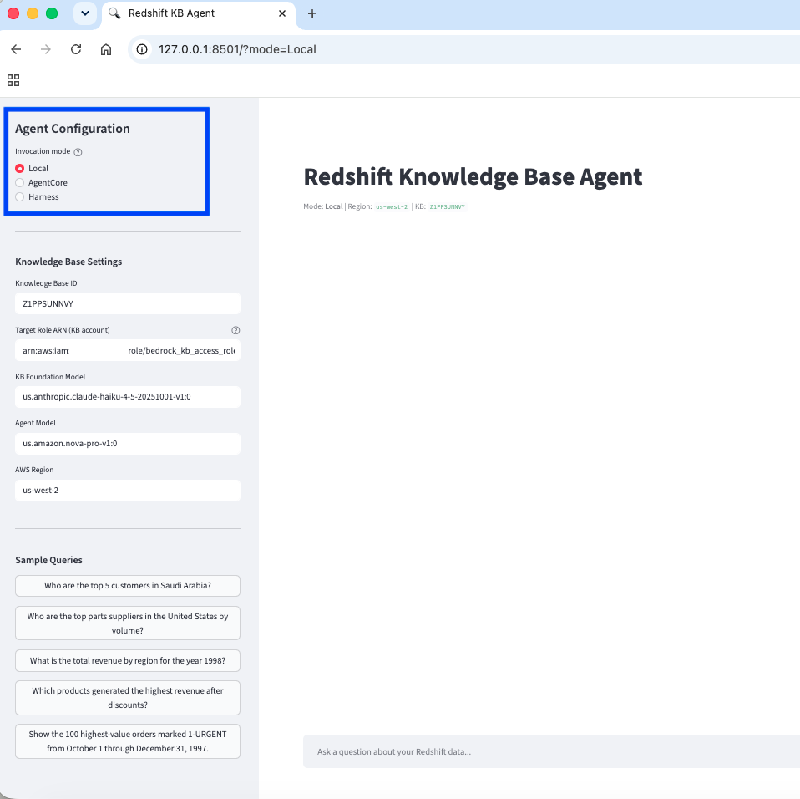Show help tooltip for Target Role ARN

pos(235,330)
